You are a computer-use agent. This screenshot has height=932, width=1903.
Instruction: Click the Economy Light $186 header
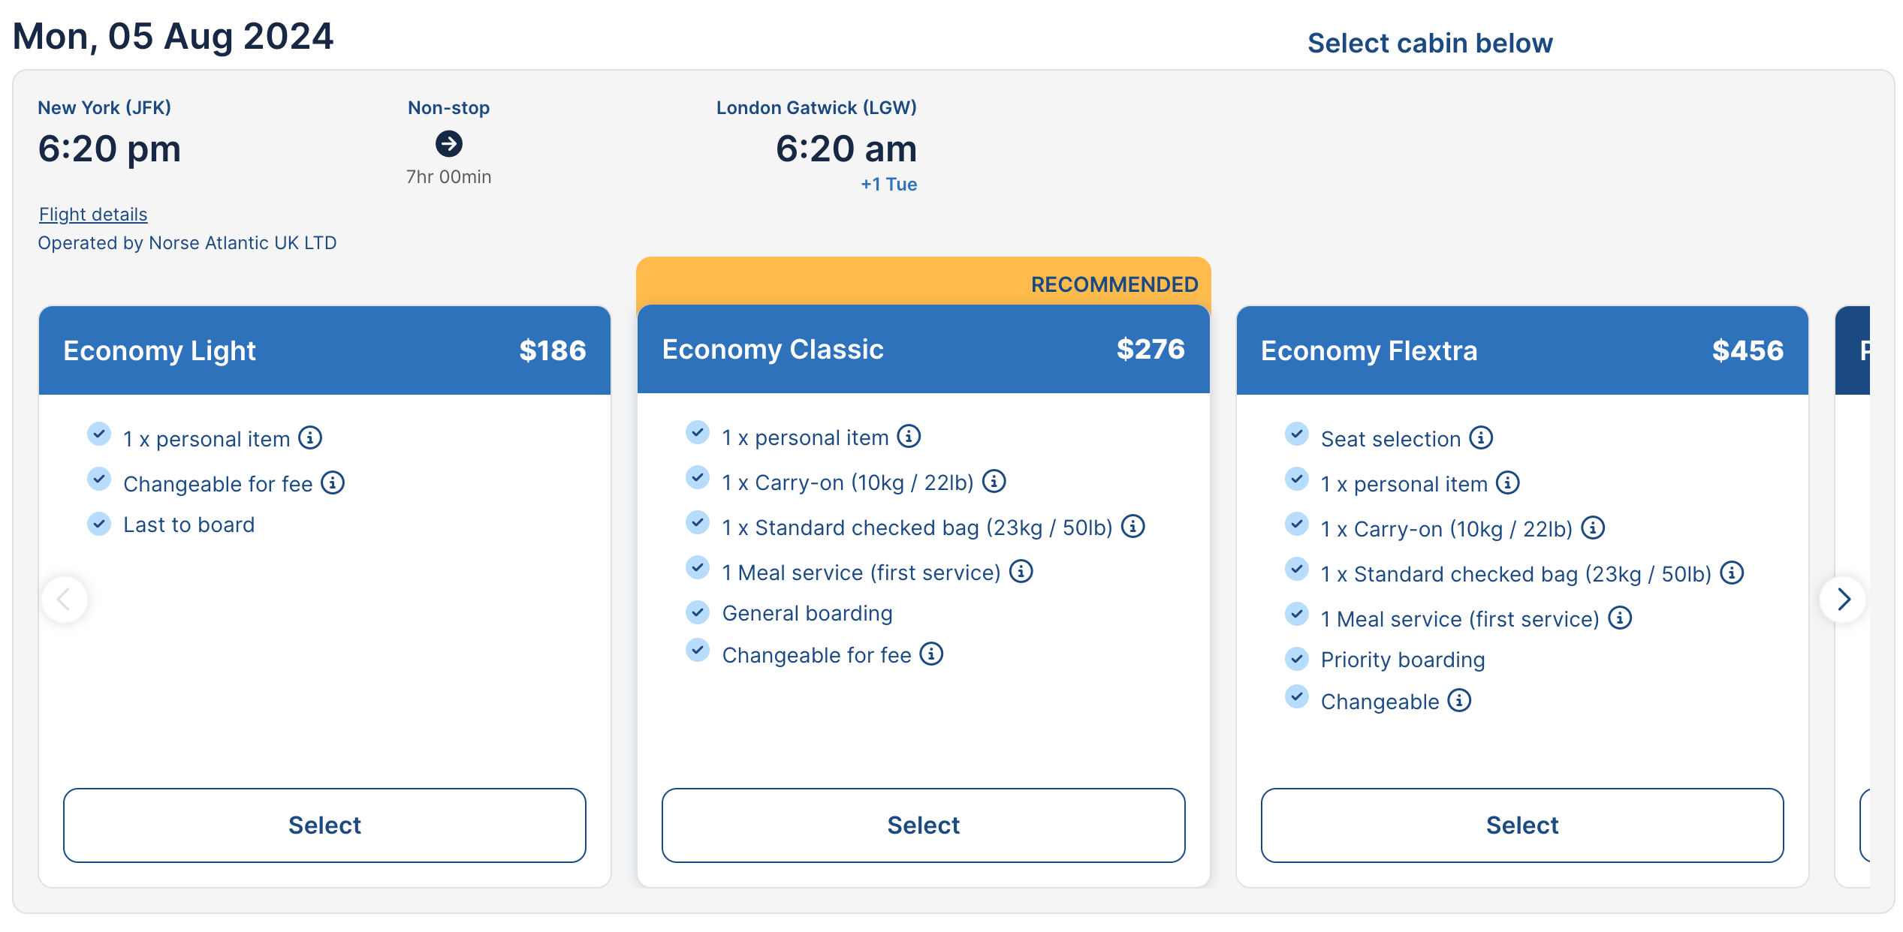[x=324, y=350]
